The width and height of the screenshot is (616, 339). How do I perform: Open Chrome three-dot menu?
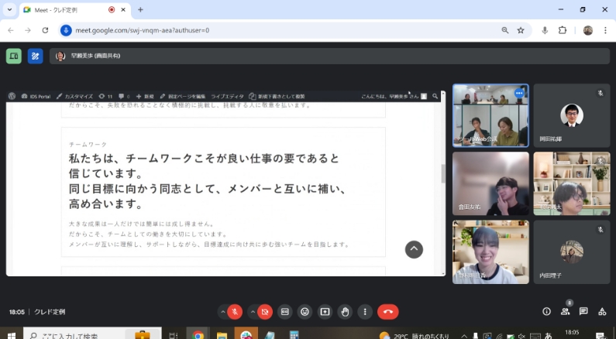(605, 30)
